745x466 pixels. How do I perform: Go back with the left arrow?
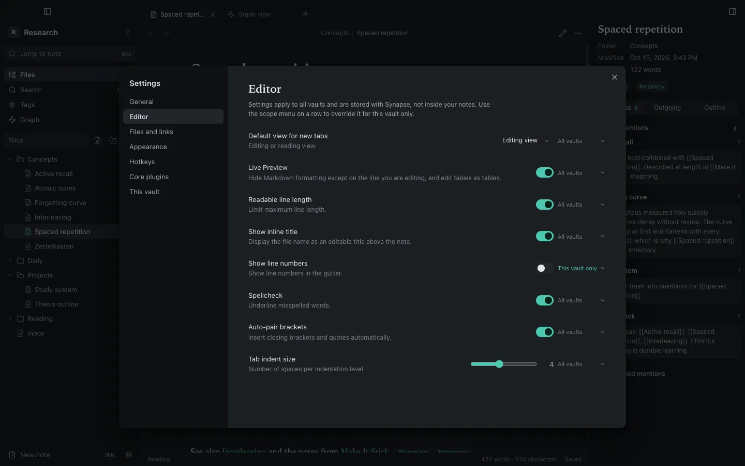(151, 33)
